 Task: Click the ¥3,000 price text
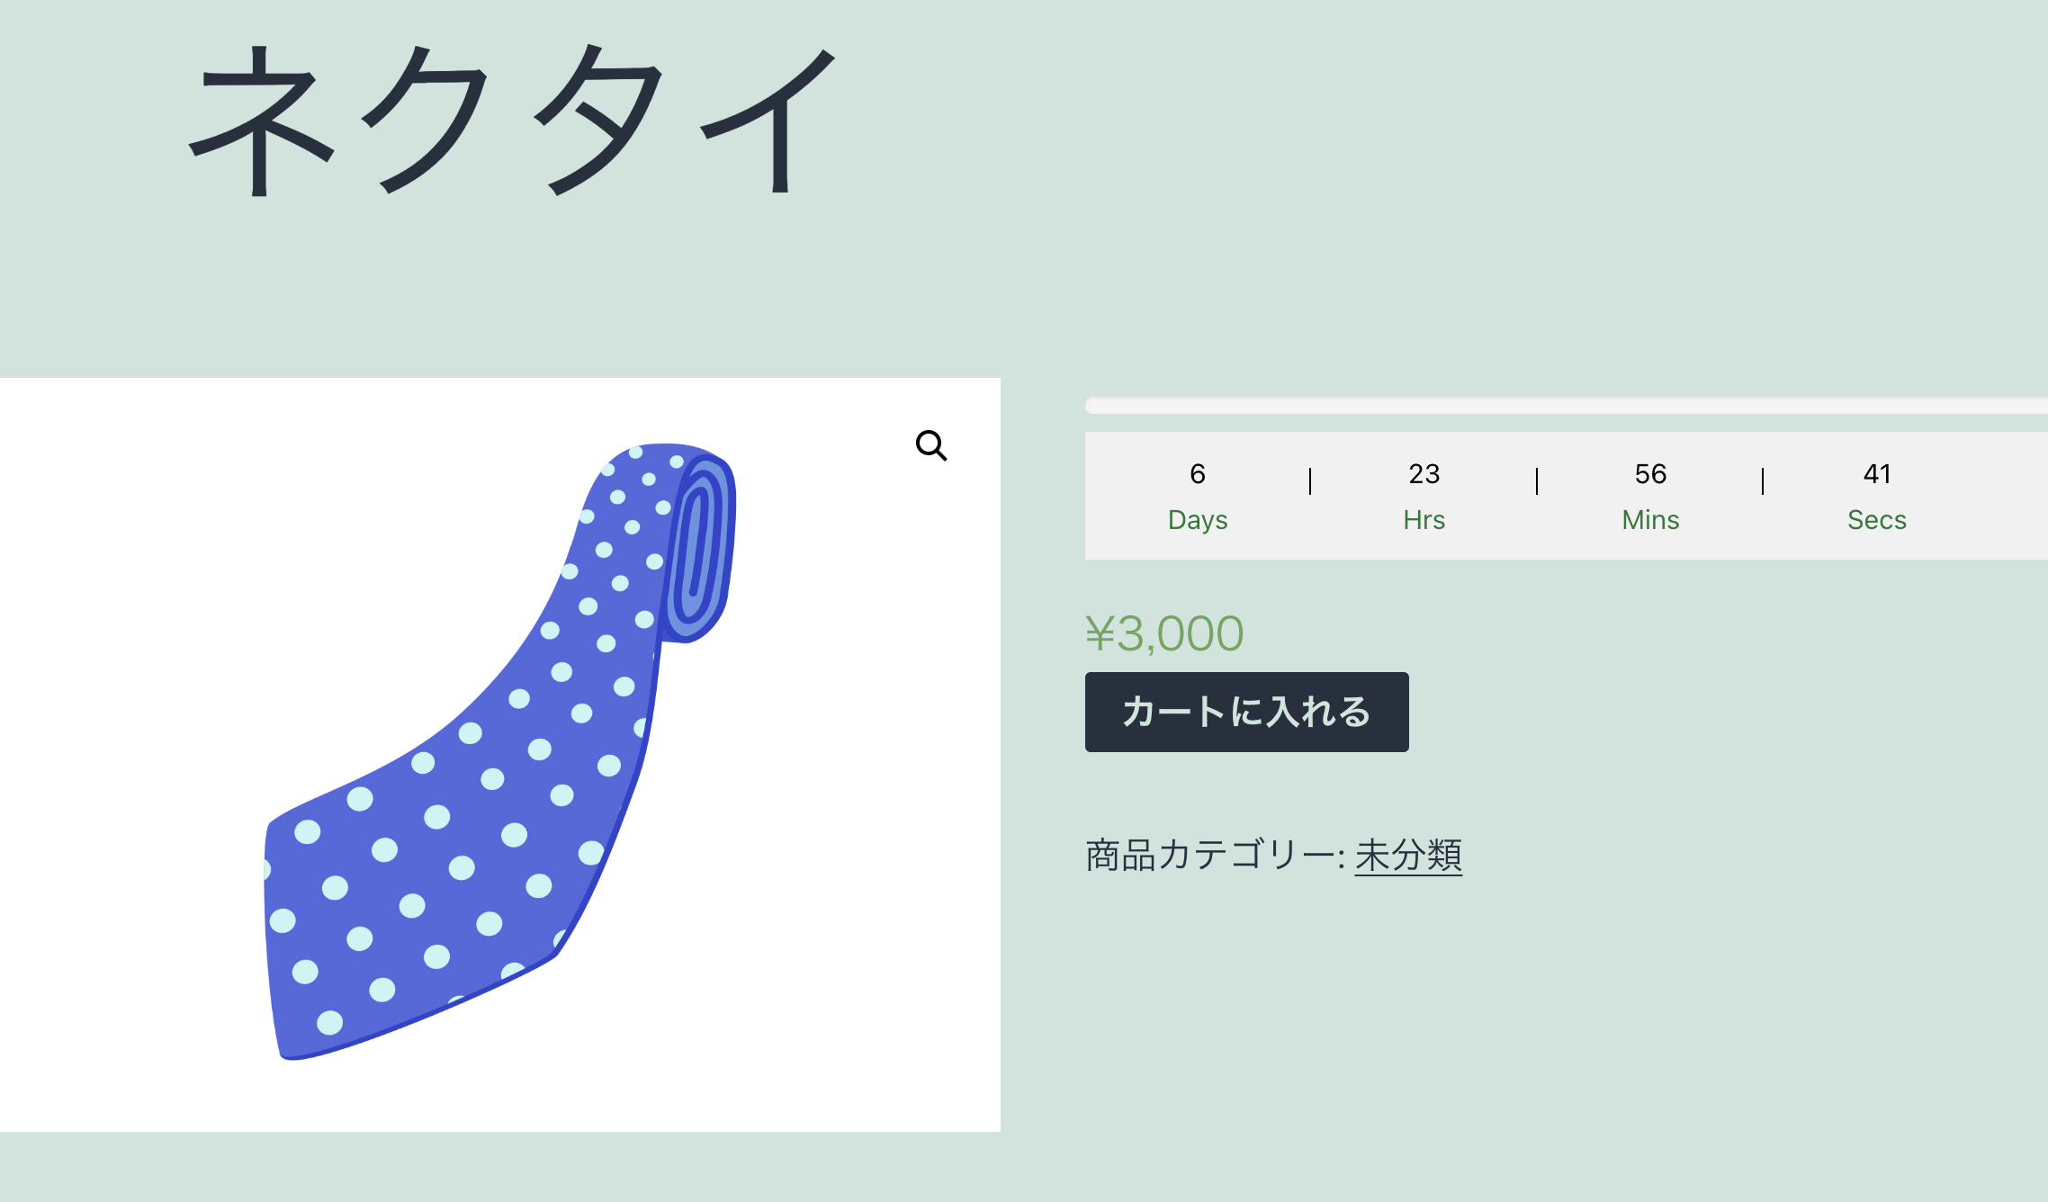(1164, 633)
